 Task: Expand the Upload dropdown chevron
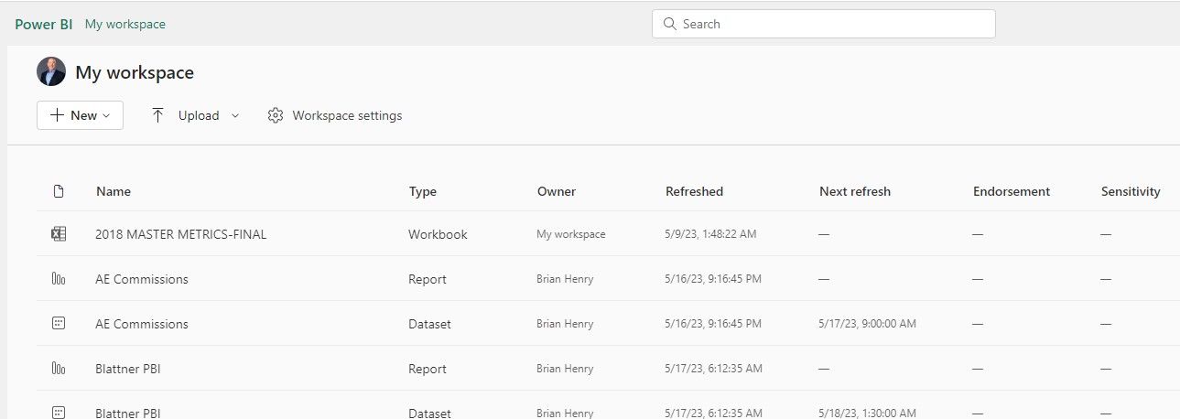235,115
